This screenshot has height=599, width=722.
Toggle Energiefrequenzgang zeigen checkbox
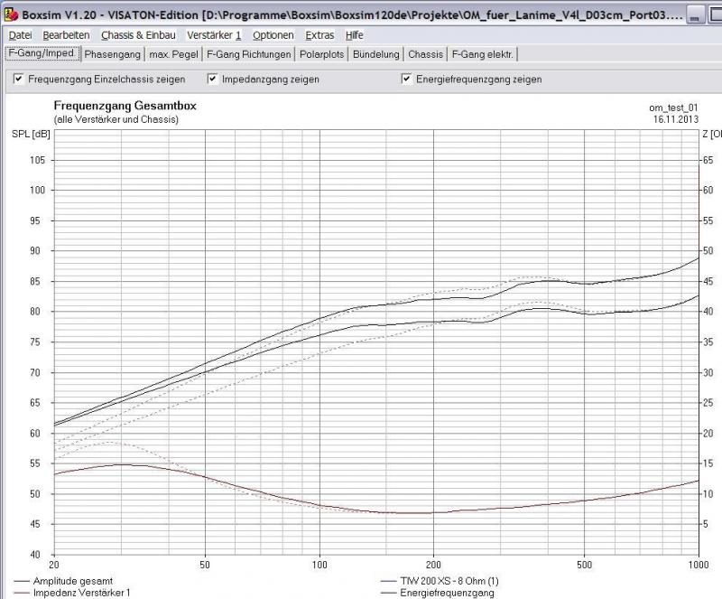click(x=406, y=79)
